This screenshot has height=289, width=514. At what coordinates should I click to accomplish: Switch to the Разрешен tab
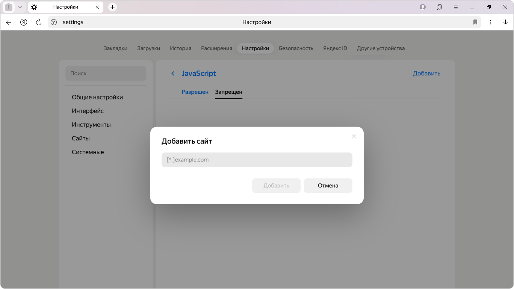pyautogui.click(x=195, y=92)
